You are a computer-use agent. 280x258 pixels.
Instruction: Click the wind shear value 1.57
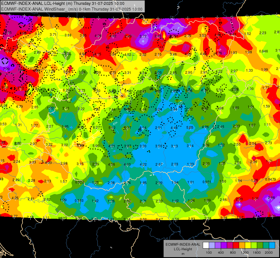[63, 181]
